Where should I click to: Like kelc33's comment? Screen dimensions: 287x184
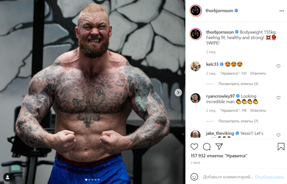pyautogui.click(x=278, y=66)
